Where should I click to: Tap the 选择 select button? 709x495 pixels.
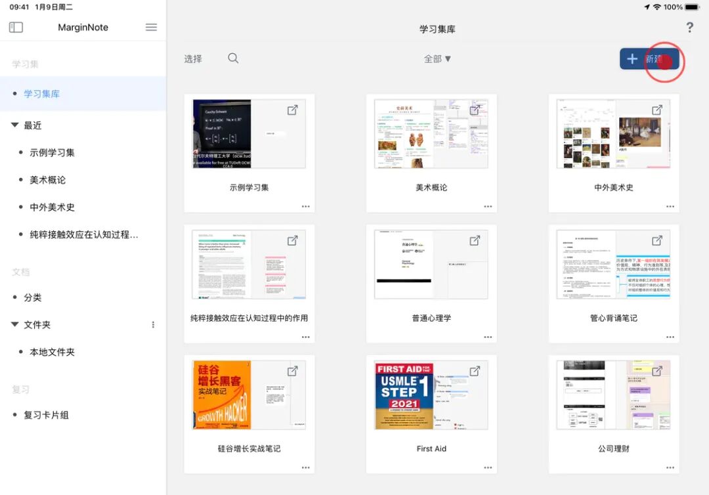[x=193, y=59]
